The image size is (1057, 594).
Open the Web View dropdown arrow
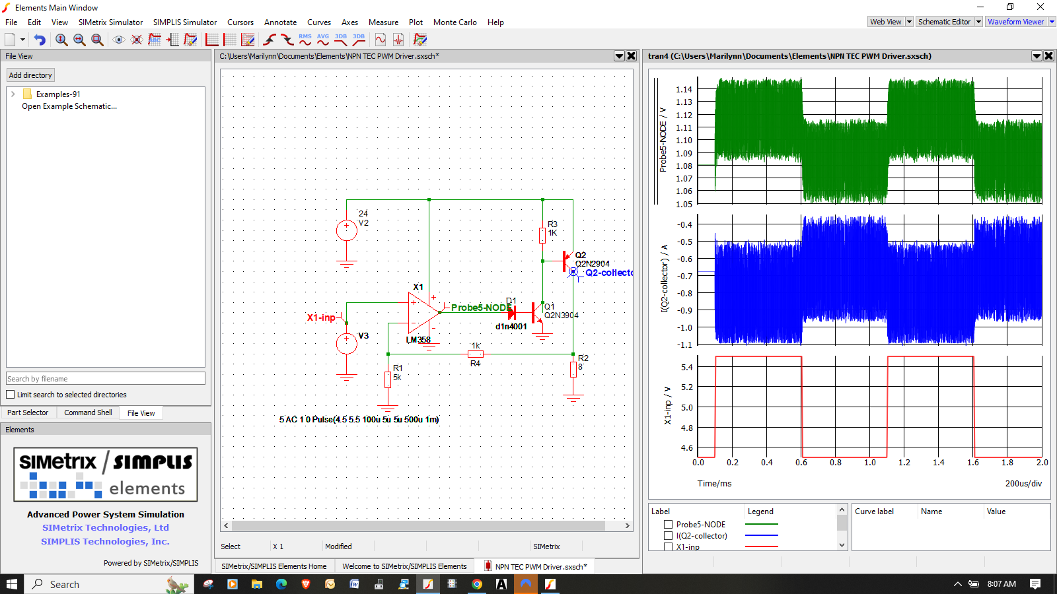[909, 22]
